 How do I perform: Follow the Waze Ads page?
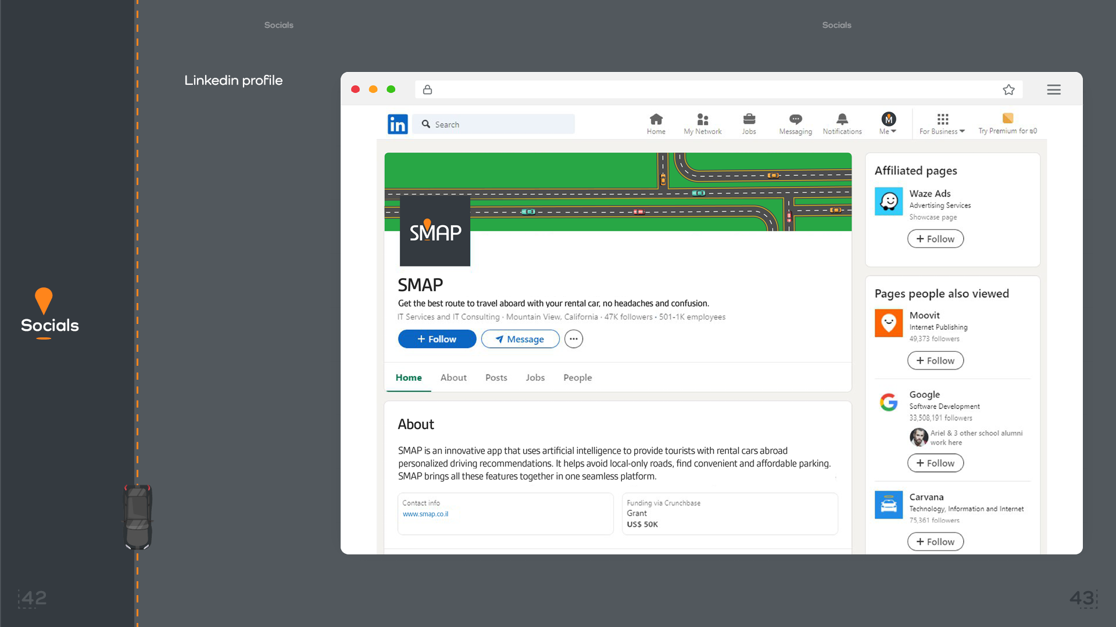coord(935,239)
